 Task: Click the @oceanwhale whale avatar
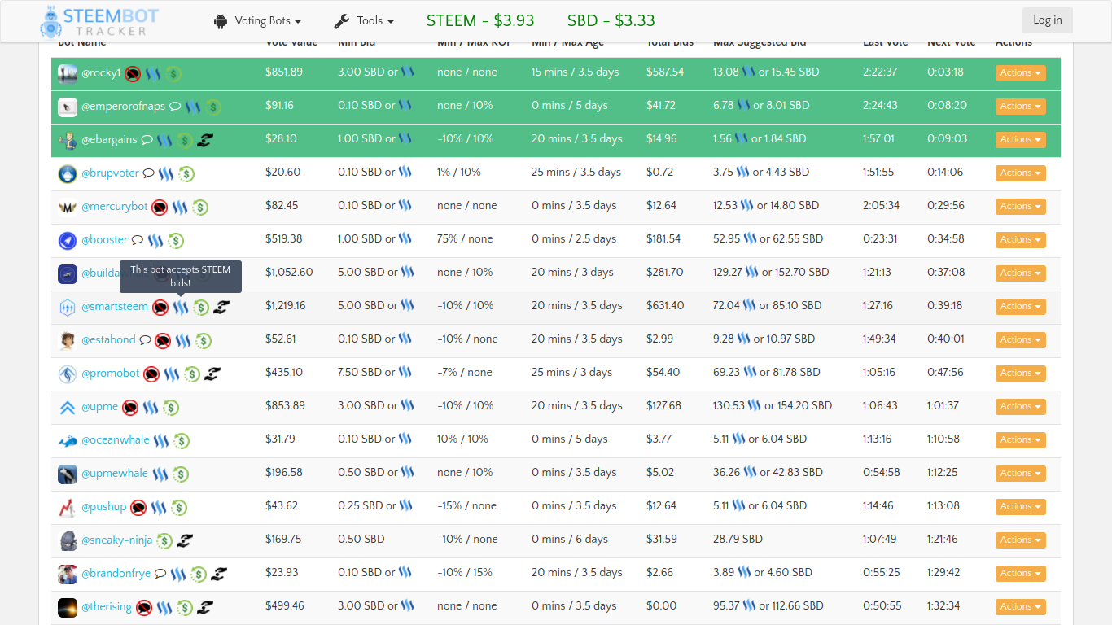pos(68,440)
